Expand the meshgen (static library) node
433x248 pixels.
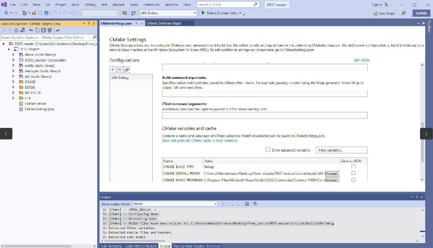pos(13,71)
